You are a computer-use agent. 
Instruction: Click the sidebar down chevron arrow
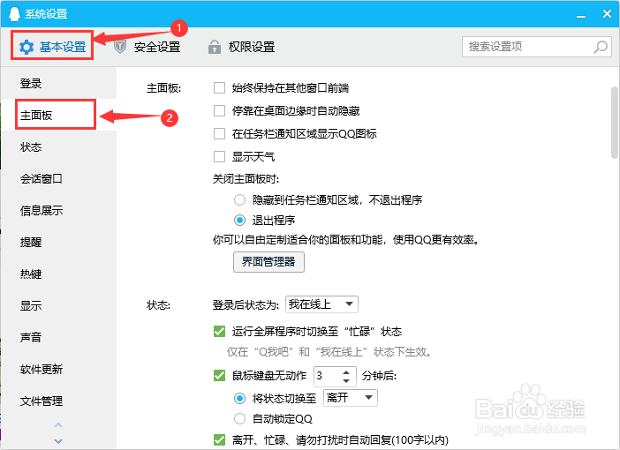tap(58, 441)
